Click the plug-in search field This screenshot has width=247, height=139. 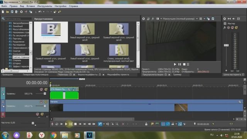pyautogui.click(x=18, y=19)
